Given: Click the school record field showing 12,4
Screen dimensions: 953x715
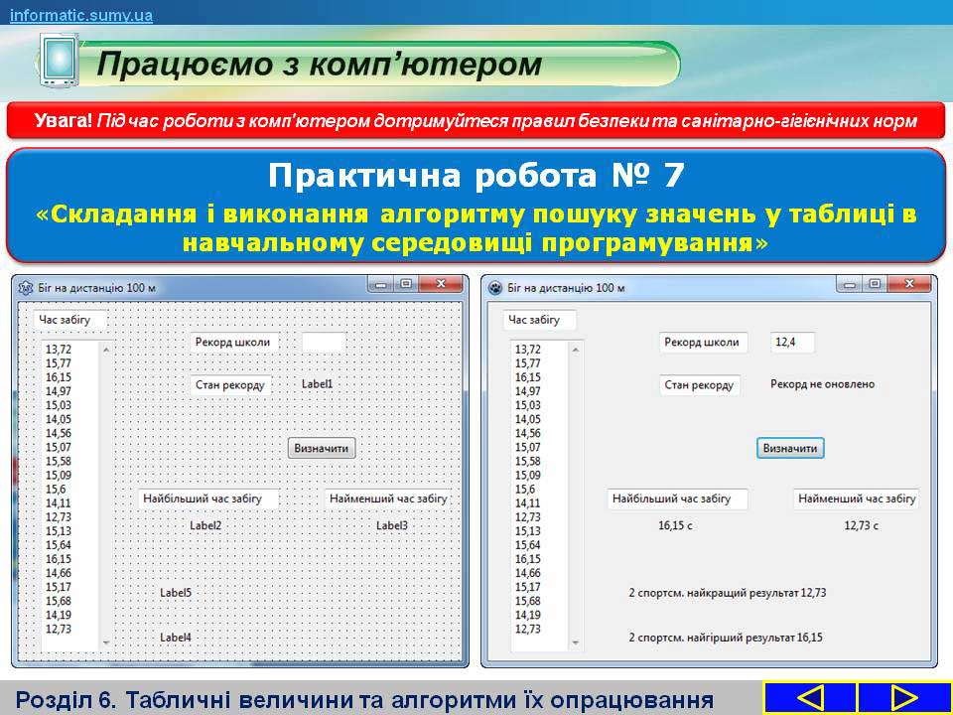Looking at the screenshot, I should pyautogui.click(x=792, y=343).
